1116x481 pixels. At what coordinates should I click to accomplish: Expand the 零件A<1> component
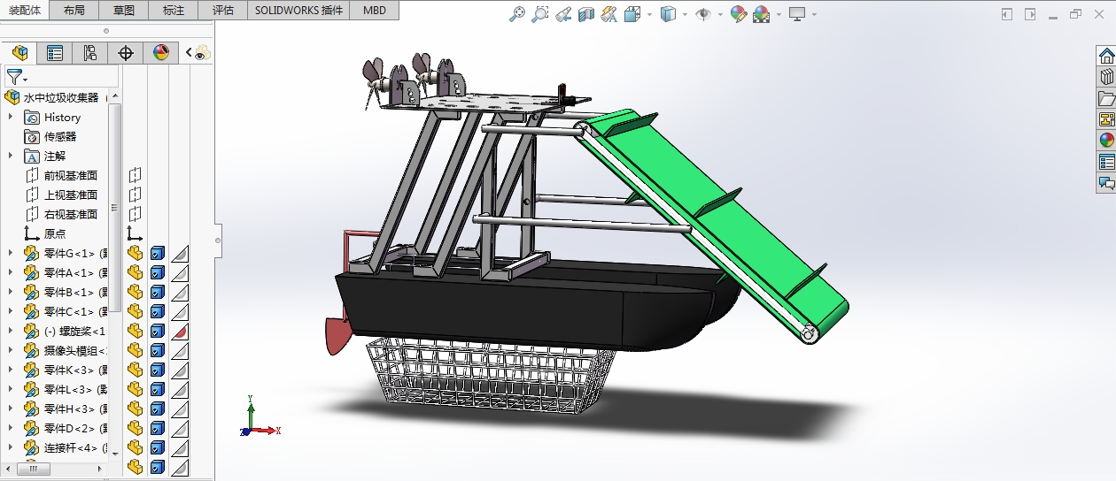click(11, 272)
